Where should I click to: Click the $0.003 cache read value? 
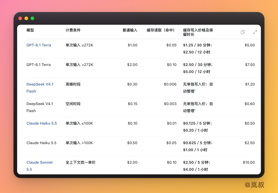click(x=170, y=104)
